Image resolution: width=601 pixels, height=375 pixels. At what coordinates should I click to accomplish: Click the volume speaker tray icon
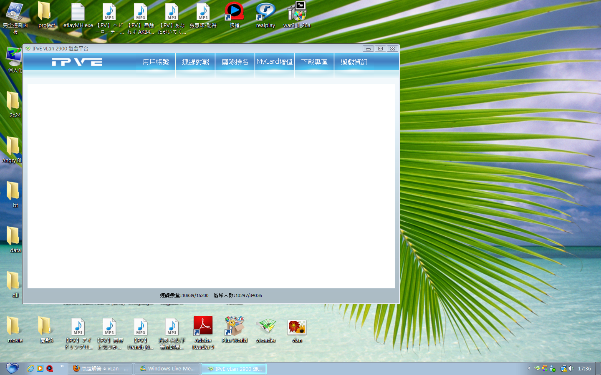click(x=571, y=368)
